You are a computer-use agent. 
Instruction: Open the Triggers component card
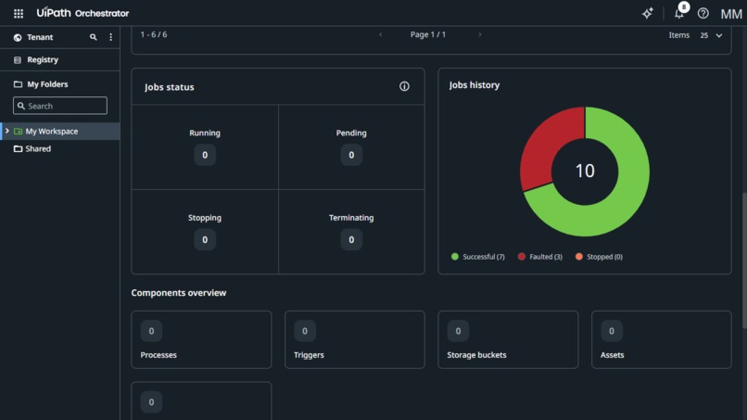point(355,340)
